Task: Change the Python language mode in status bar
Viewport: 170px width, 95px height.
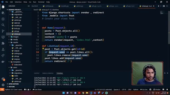Action: coord(136,89)
